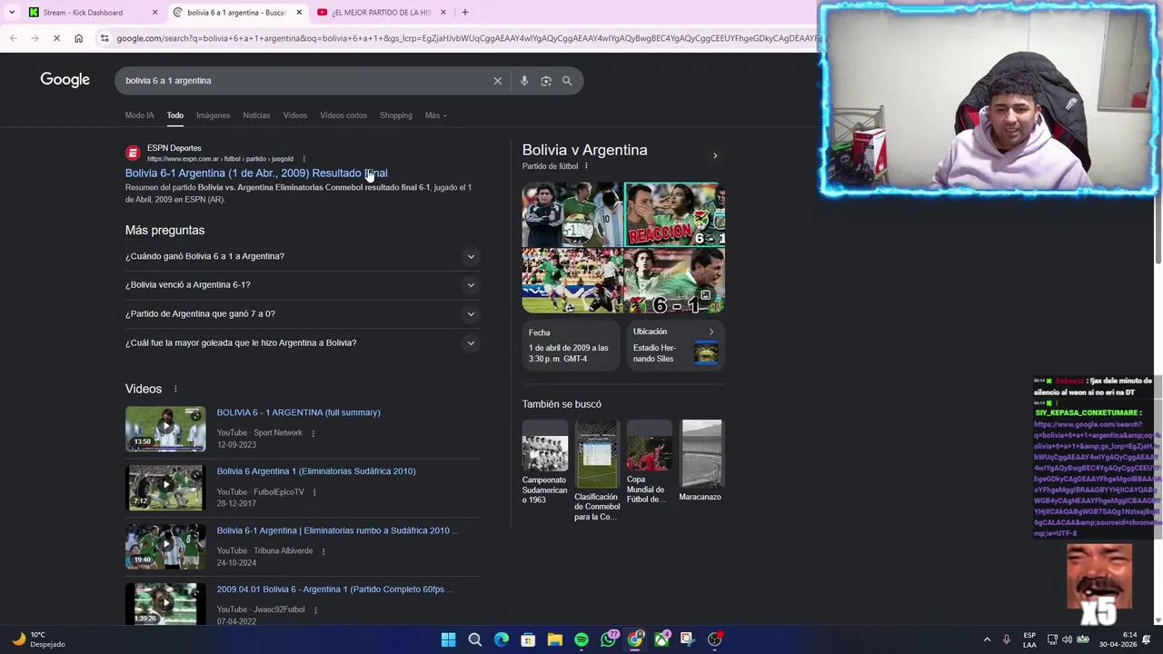The width and height of the screenshot is (1163, 654).
Task: Open browser home page button
Action: [x=78, y=38]
